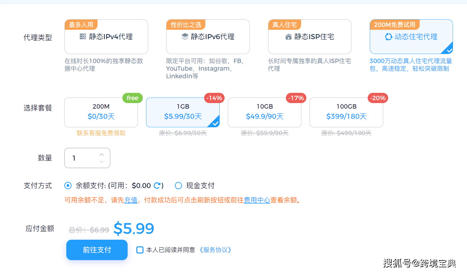Click the house icon beside 静态ISP住宅

pos(289,37)
